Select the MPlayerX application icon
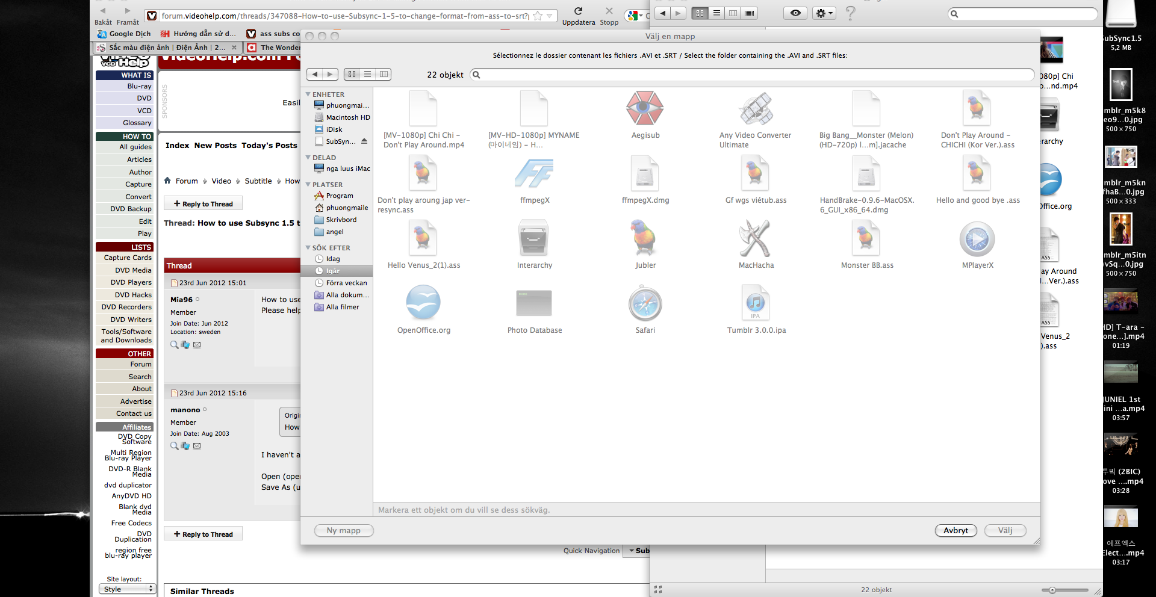 coord(977,239)
